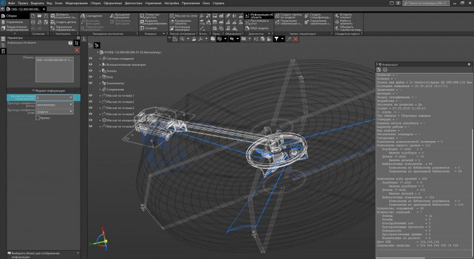Click print icon in Системная panel

33,22
